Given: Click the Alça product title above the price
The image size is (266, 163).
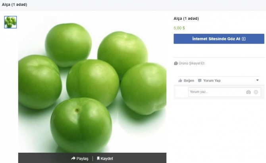Looking at the screenshot, I should click(x=186, y=19).
